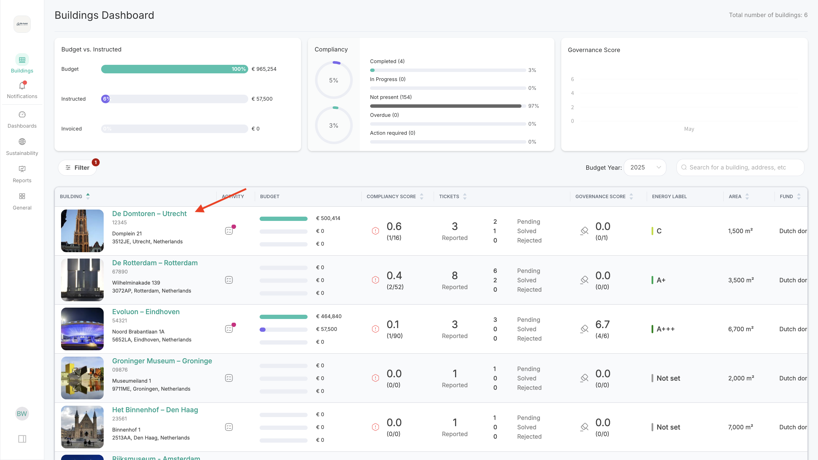Click the search for a building field
This screenshot has height=460, width=818.
740,167
